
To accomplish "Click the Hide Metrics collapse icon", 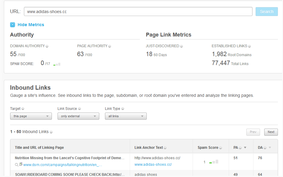I will coord(13,25).
